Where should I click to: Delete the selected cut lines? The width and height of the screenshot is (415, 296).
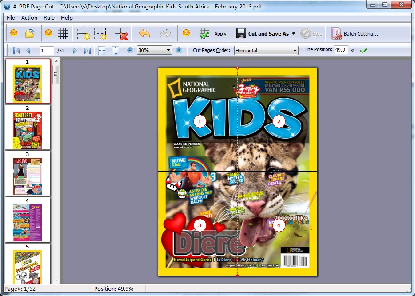[x=121, y=34]
